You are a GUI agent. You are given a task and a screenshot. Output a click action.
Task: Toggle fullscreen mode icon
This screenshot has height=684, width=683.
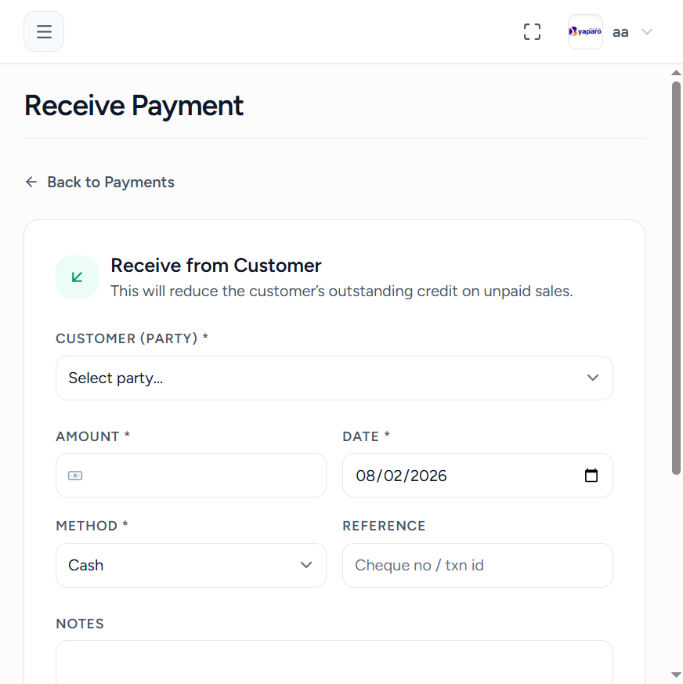(532, 32)
